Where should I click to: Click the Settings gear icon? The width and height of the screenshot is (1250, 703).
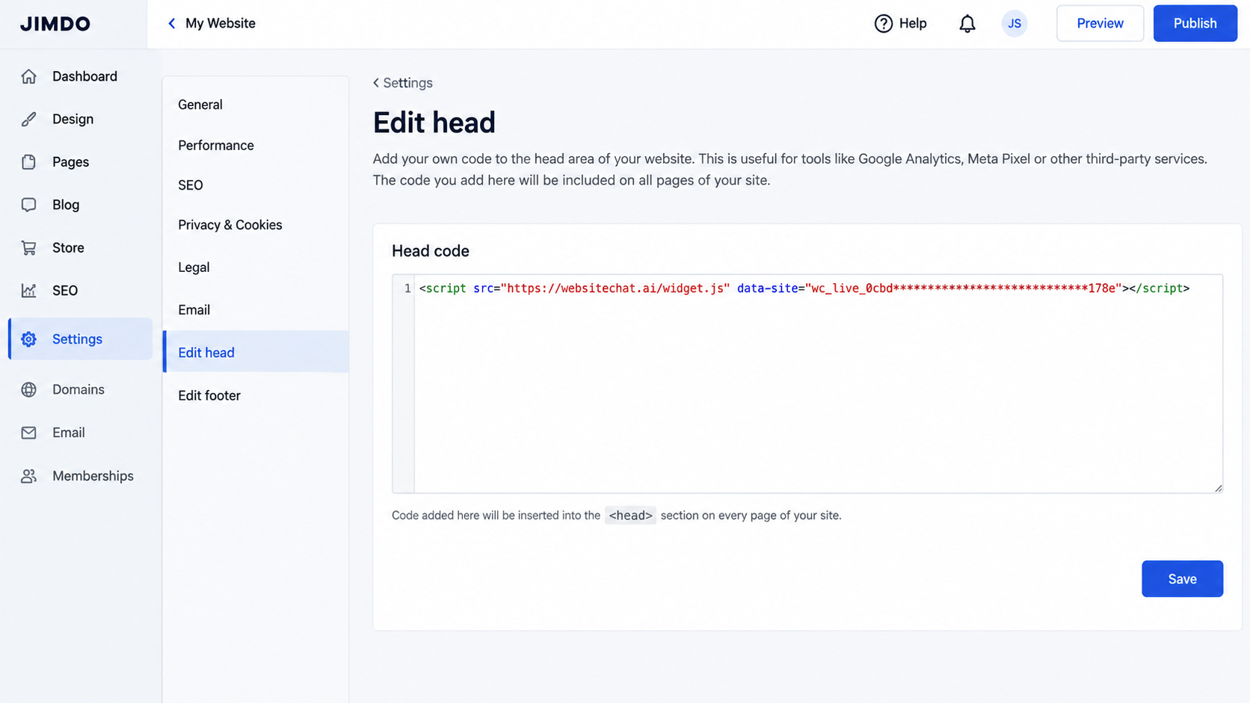point(28,339)
